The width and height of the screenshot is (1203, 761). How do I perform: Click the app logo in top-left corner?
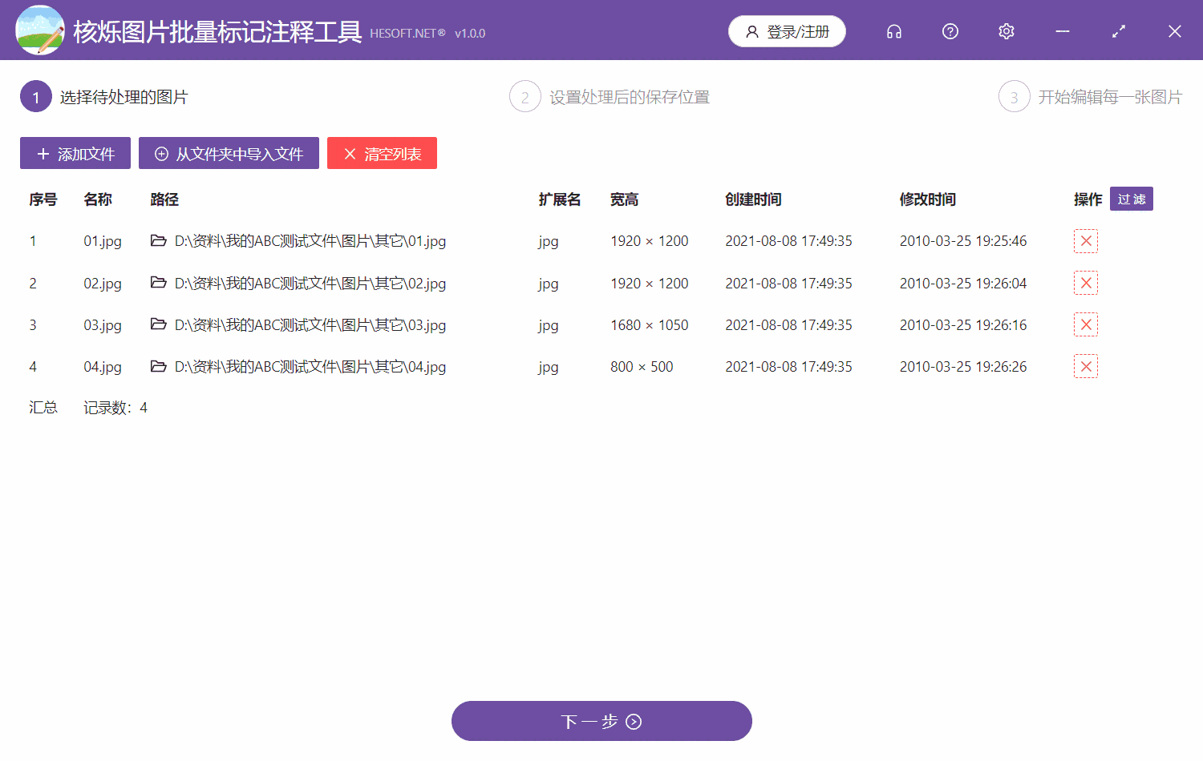tap(40, 30)
